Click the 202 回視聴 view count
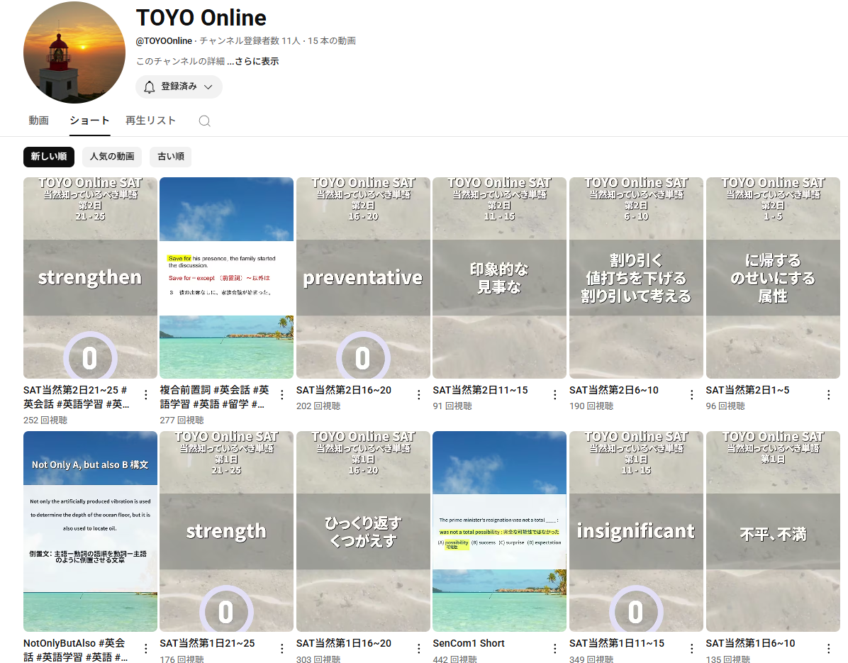Screen dimensions: 848x663 (x=318, y=406)
